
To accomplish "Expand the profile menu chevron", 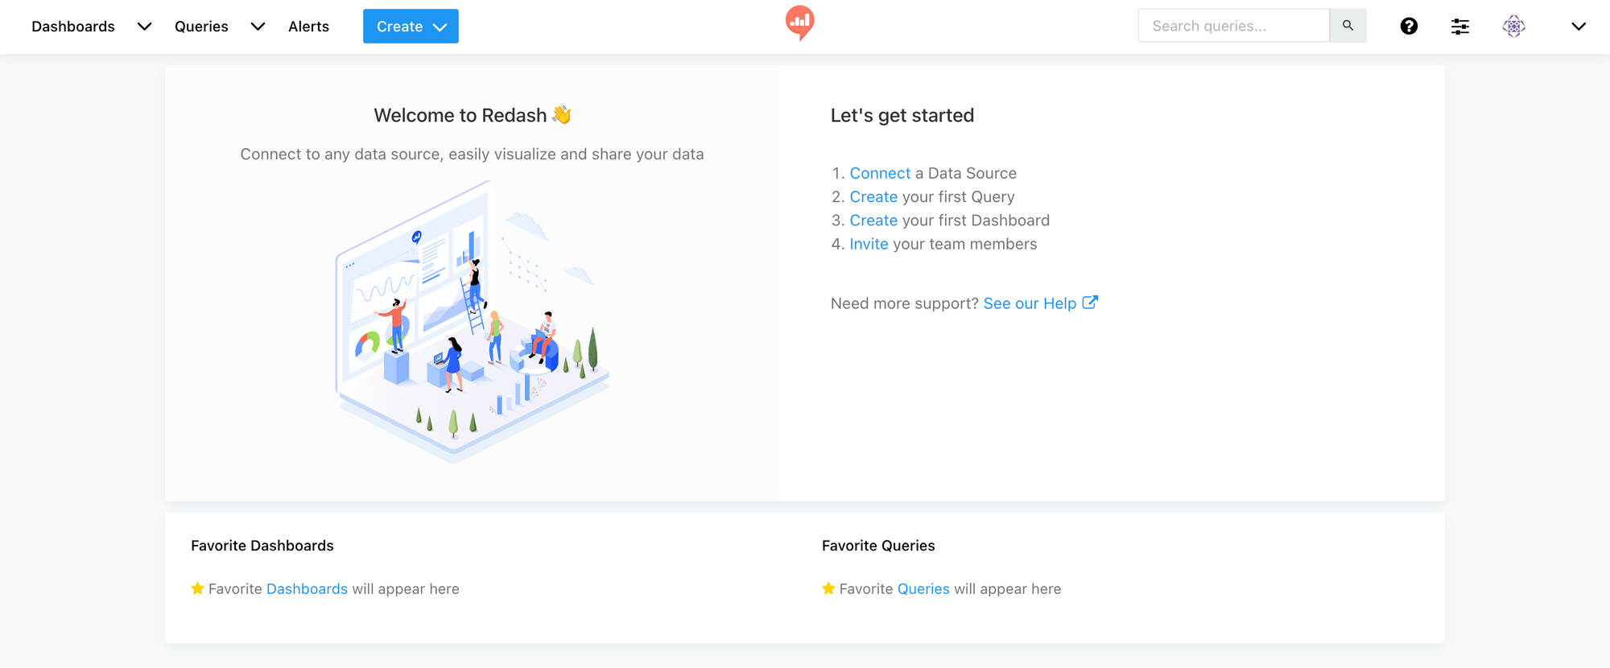I will click(x=1578, y=27).
